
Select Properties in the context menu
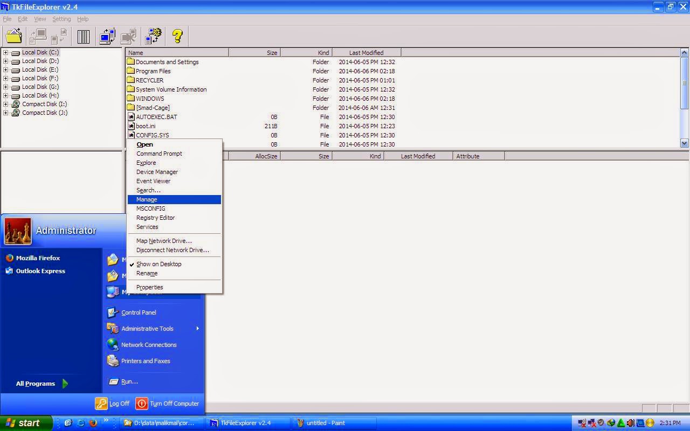pyautogui.click(x=174, y=287)
